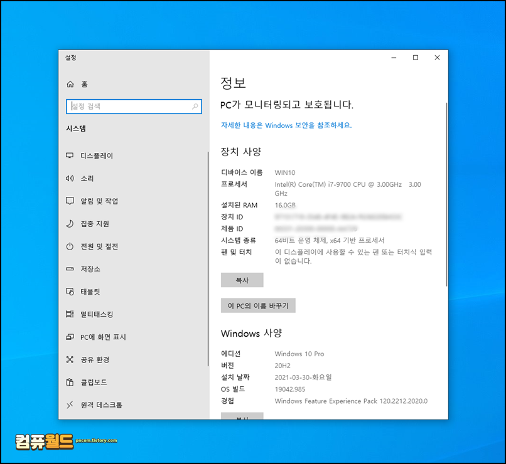Open storage via the drive icon
This screenshot has width=506, height=464.
tap(70, 269)
